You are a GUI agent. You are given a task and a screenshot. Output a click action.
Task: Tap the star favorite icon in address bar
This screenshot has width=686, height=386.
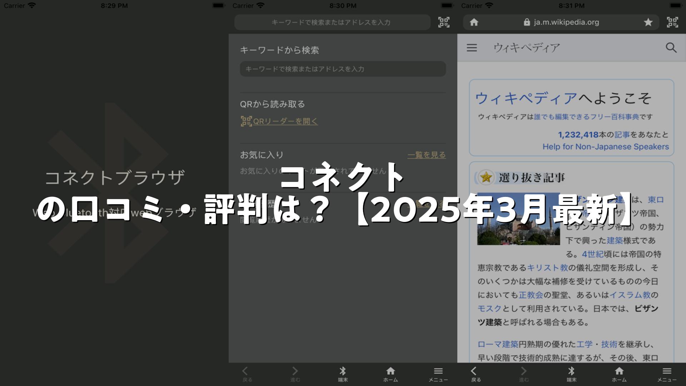[x=648, y=22]
